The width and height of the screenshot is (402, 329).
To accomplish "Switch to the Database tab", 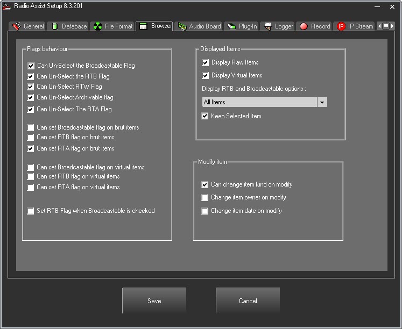I will 68,26.
